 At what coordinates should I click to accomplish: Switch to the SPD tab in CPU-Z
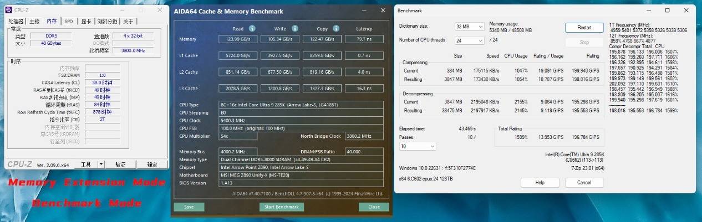(x=68, y=21)
